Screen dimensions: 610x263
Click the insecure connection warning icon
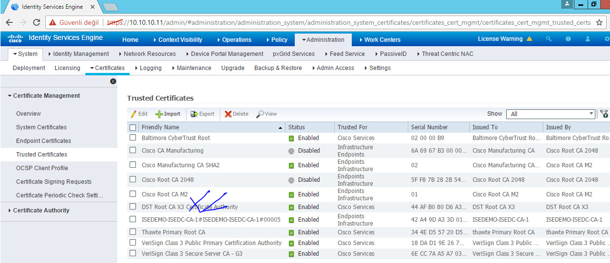tap(52, 22)
